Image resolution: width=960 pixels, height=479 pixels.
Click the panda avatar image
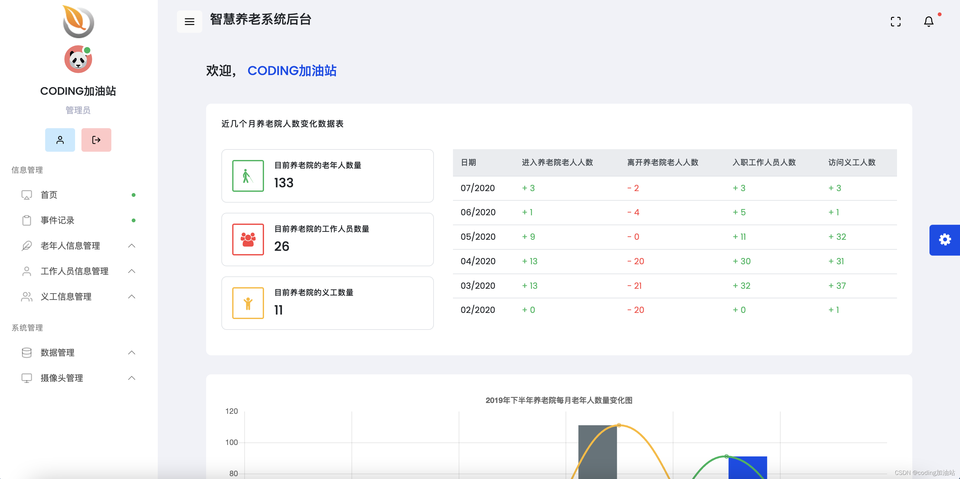(x=78, y=59)
